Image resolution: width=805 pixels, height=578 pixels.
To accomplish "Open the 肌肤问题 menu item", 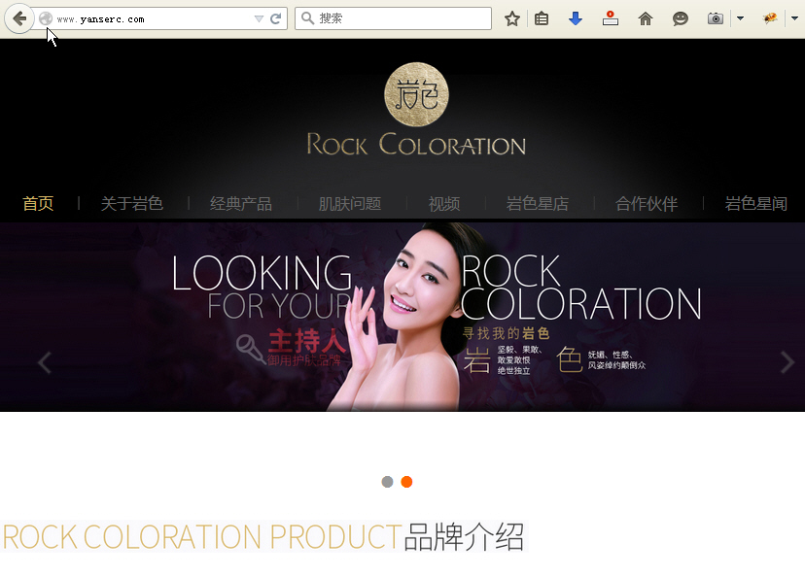I will pyautogui.click(x=350, y=204).
